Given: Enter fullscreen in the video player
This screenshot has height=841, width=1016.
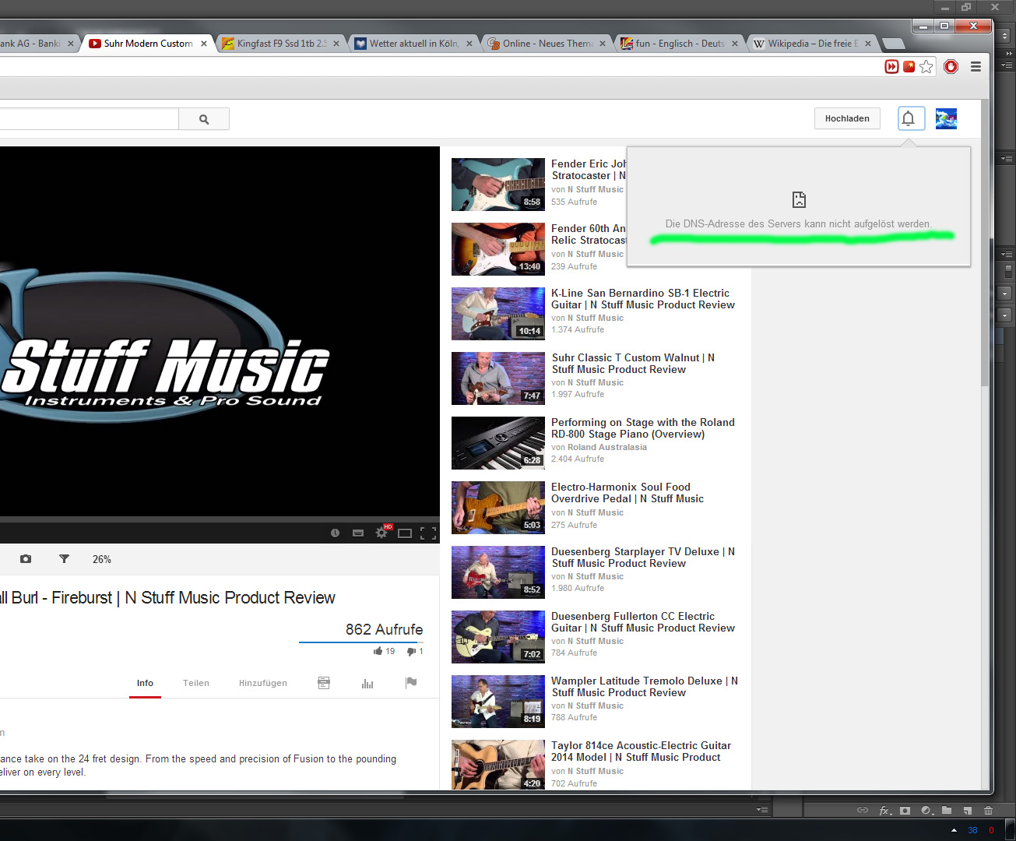Looking at the screenshot, I should click(x=428, y=533).
